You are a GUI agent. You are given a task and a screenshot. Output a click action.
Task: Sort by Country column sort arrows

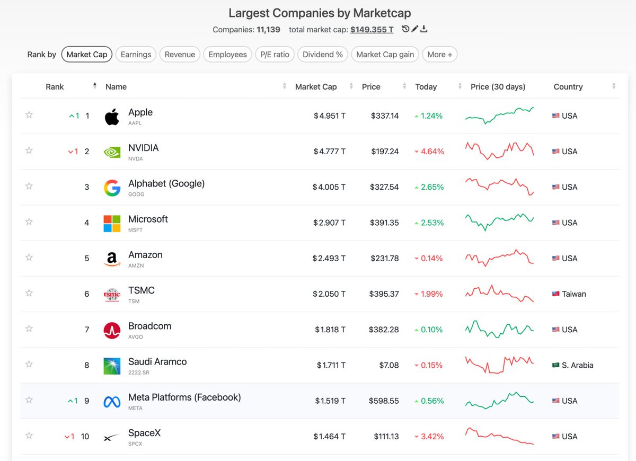click(614, 86)
